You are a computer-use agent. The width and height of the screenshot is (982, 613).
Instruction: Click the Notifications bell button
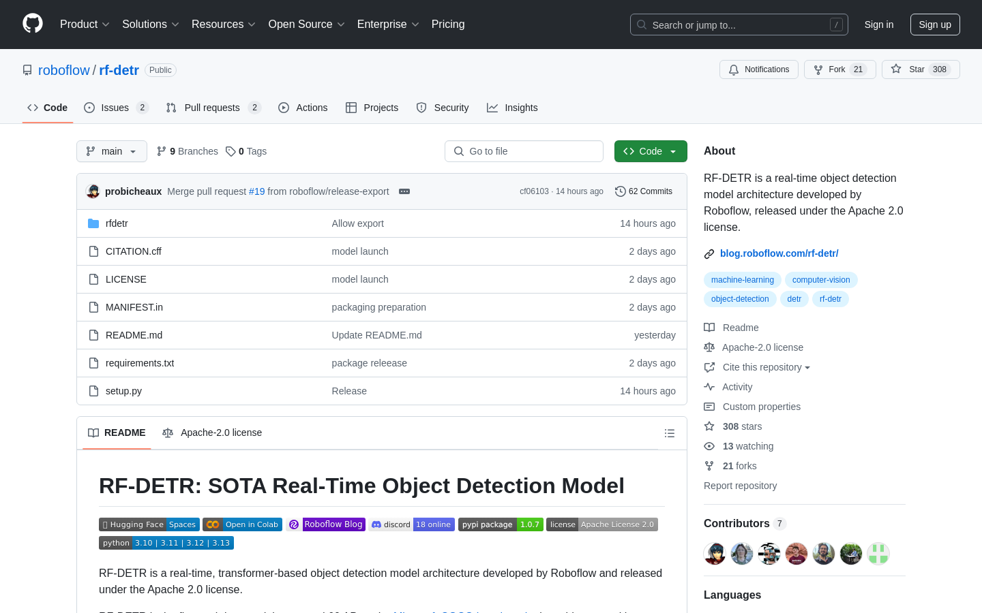759,69
